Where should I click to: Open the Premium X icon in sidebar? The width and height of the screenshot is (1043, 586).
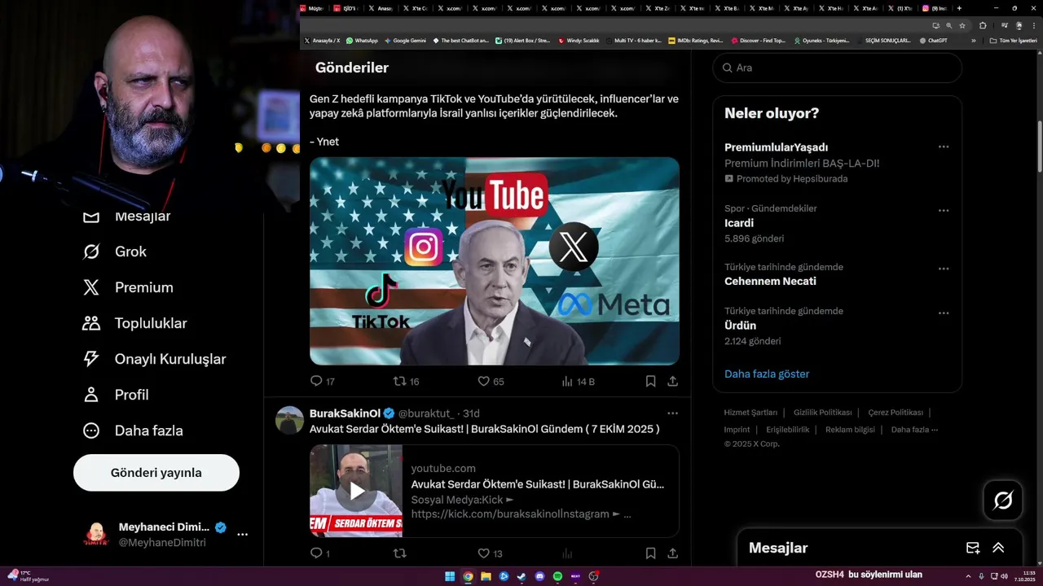[91, 287]
